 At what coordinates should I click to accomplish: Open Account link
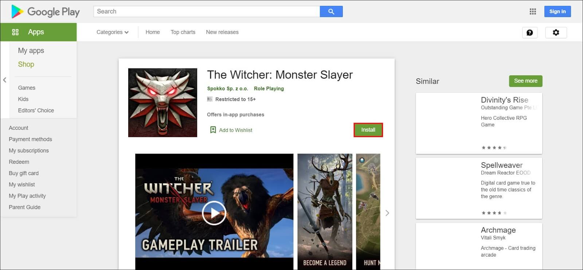(x=18, y=128)
